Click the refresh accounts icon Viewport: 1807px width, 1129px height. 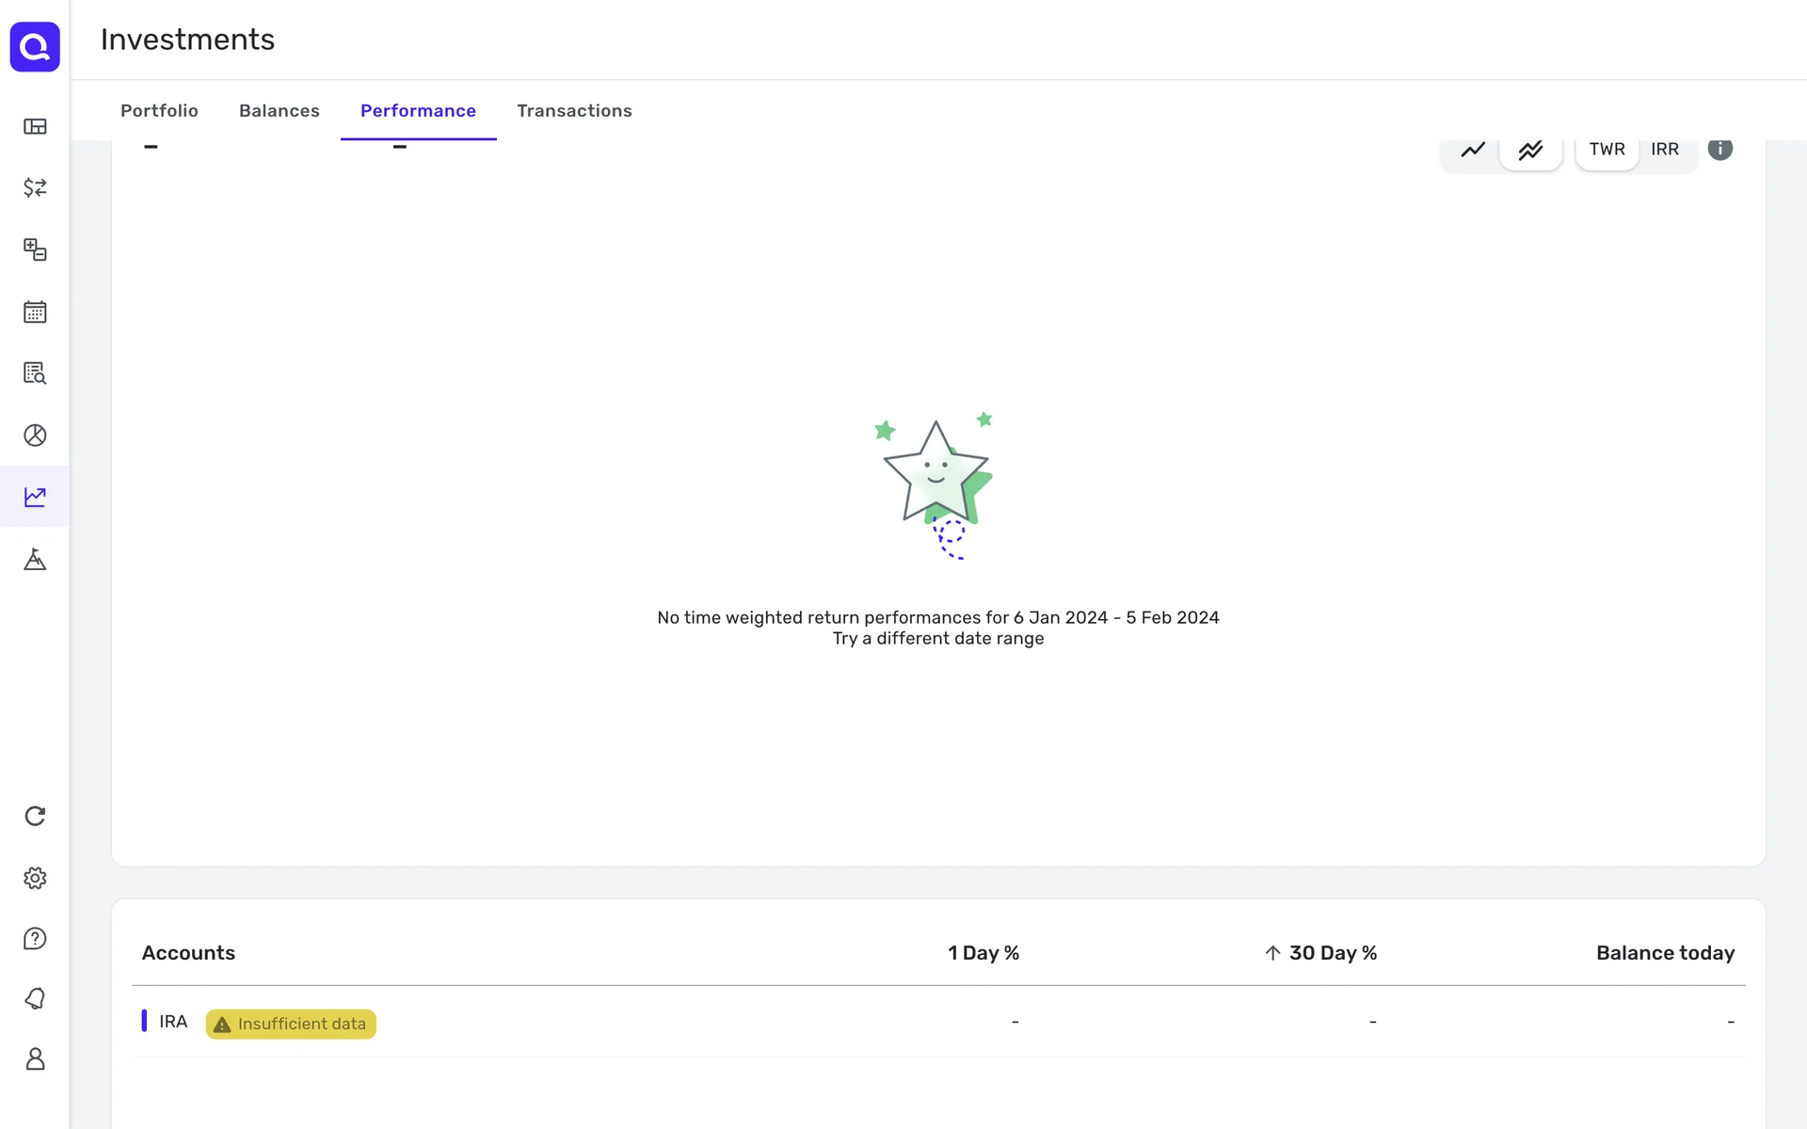click(x=35, y=816)
